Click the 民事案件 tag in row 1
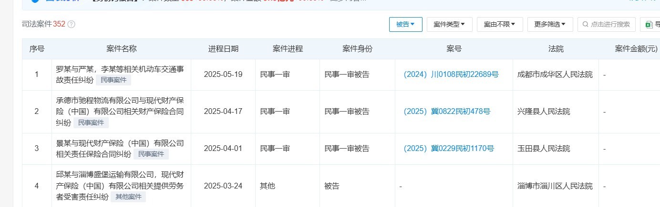 pos(113,80)
